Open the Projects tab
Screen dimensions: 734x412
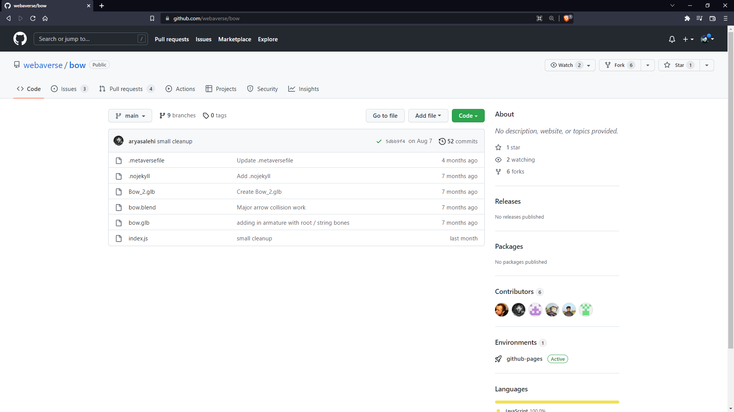pos(221,89)
